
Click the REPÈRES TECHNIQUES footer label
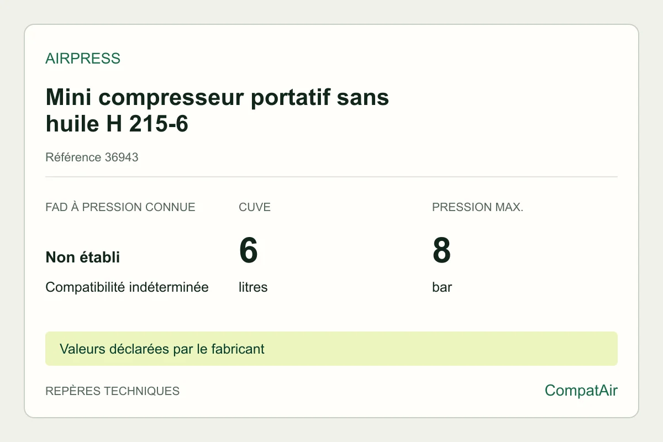tap(113, 391)
